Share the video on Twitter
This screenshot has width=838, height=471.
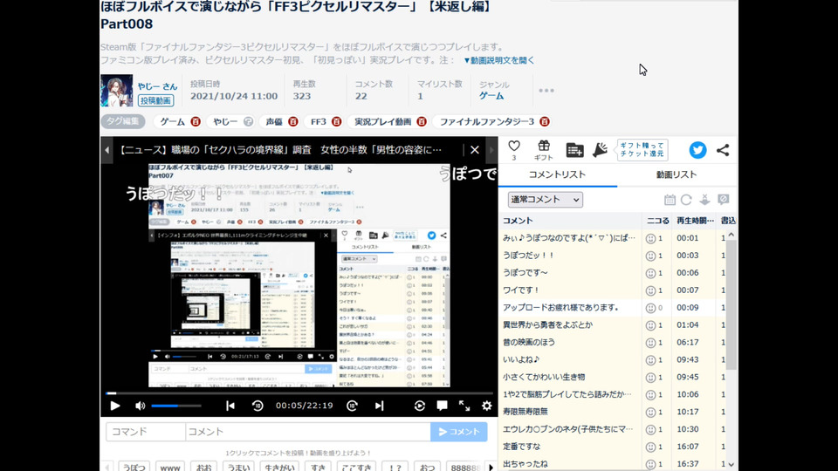(697, 150)
